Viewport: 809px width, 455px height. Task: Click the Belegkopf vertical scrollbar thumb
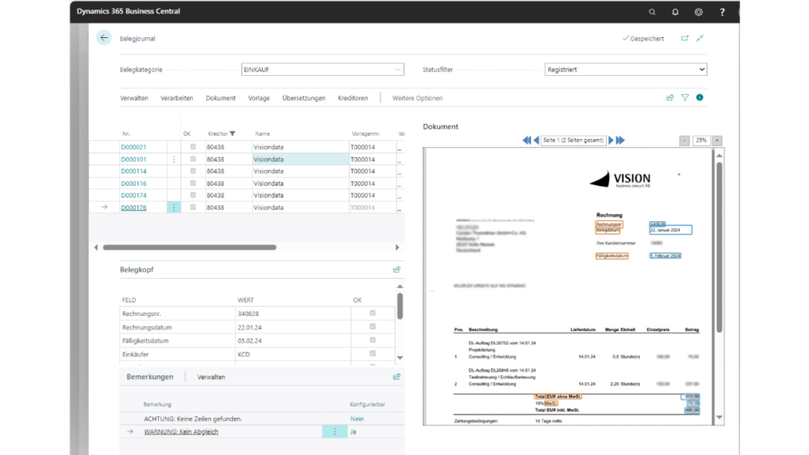coord(400,306)
